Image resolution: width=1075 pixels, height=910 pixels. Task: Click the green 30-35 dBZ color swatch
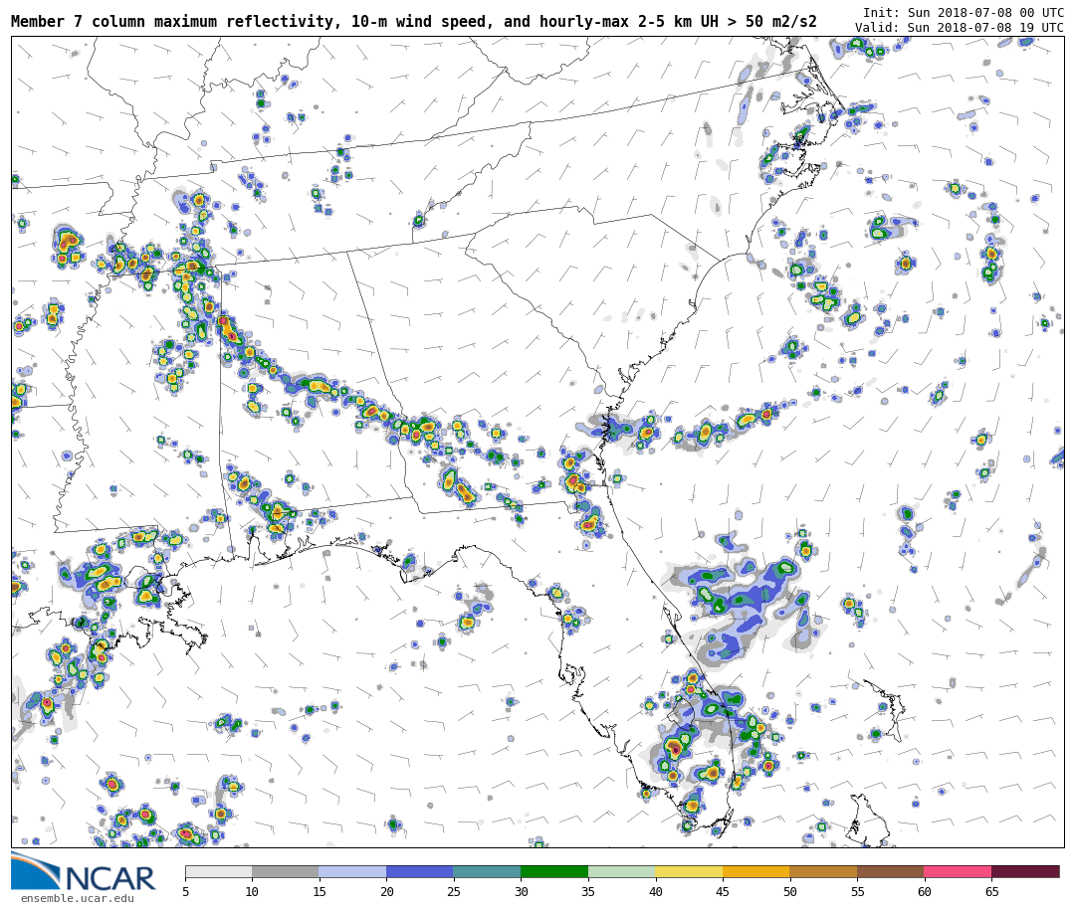tap(554, 871)
